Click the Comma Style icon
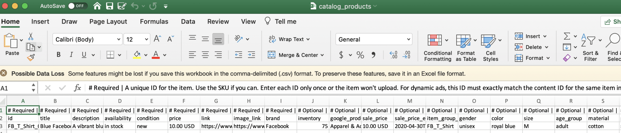Screen dimensions: 621x133 pyautogui.click(x=374, y=55)
